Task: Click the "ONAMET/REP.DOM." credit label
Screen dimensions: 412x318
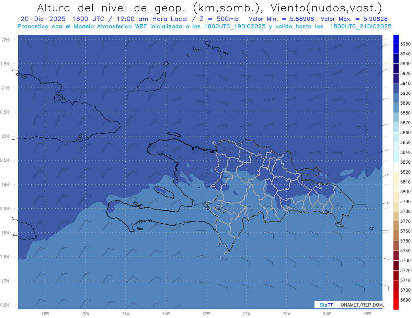Action: pos(362,305)
